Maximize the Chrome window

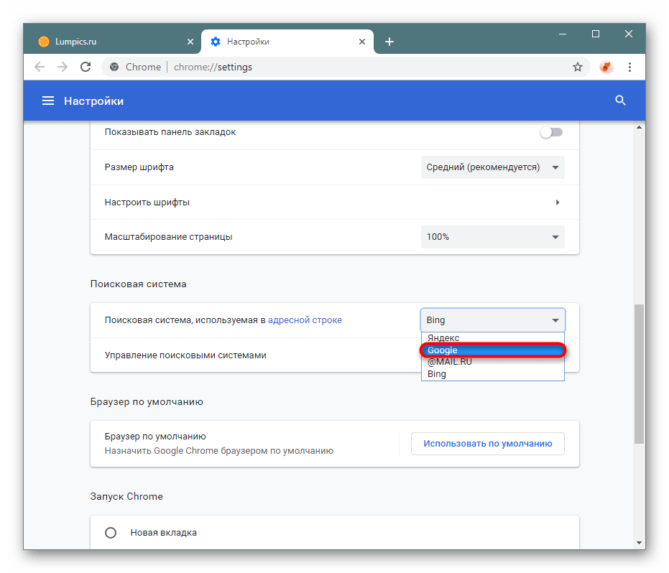click(x=596, y=34)
